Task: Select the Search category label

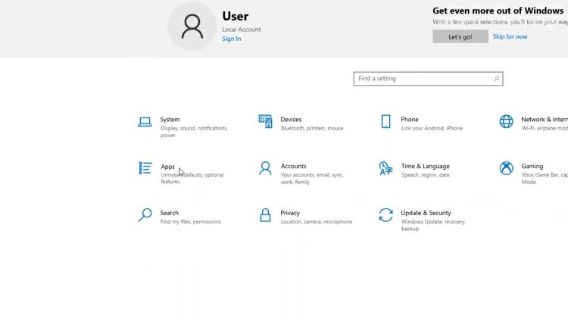Action: pyautogui.click(x=169, y=213)
